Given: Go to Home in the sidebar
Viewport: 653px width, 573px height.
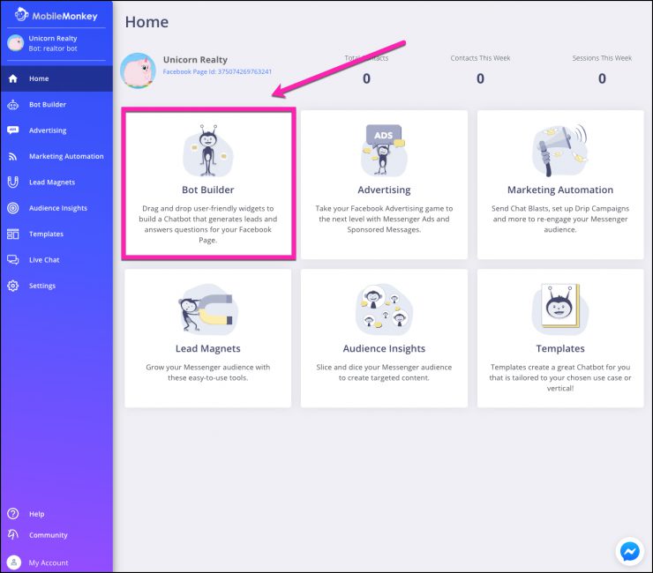Looking at the screenshot, I should pyautogui.click(x=56, y=78).
